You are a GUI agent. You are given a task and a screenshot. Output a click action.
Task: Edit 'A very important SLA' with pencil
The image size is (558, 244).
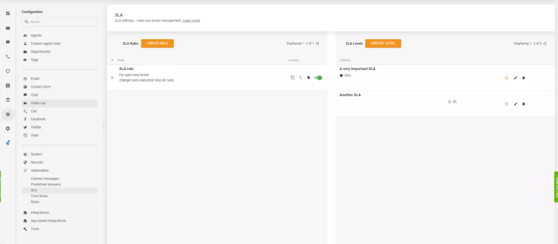(515, 78)
